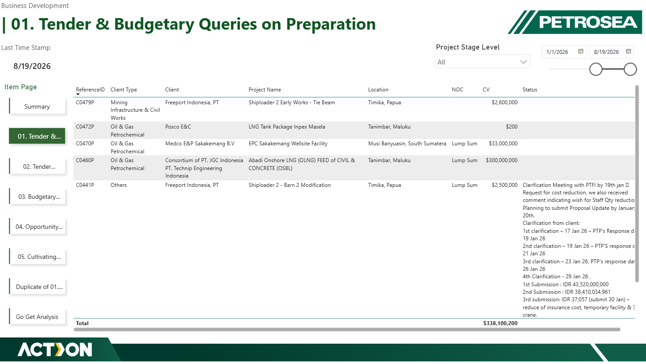This screenshot has height=364, width=646.
Task: Open the Duplicate of 01.... page
Action: click(x=37, y=287)
